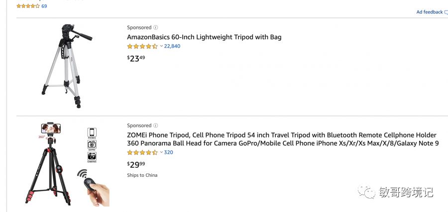Click the info icon beside the AmazonBasics Sponsored label

coord(156,28)
